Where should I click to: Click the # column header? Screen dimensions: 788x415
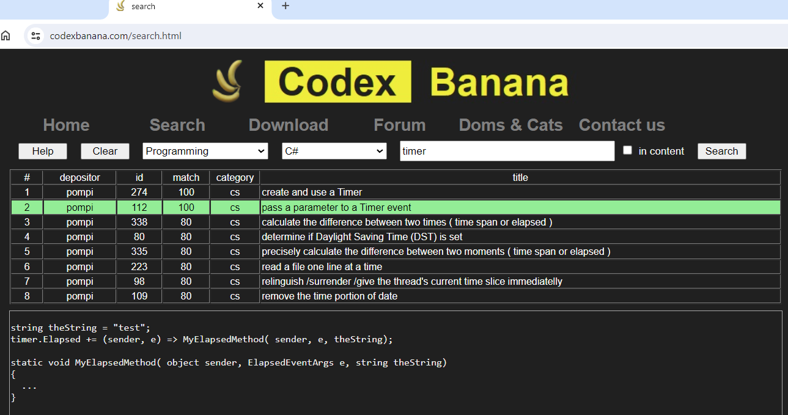click(27, 177)
